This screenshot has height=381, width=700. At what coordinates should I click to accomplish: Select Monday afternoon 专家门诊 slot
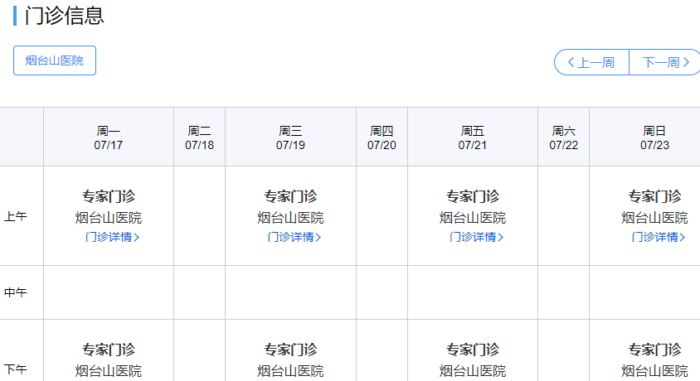(x=109, y=350)
